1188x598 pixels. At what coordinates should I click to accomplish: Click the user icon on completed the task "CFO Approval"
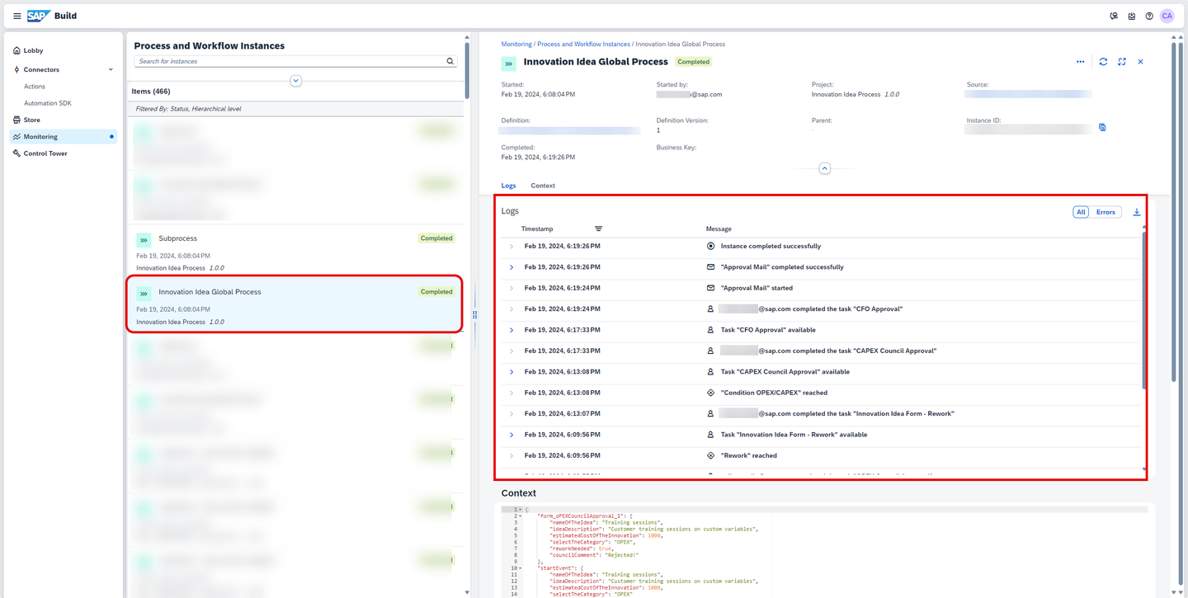[710, 309]
